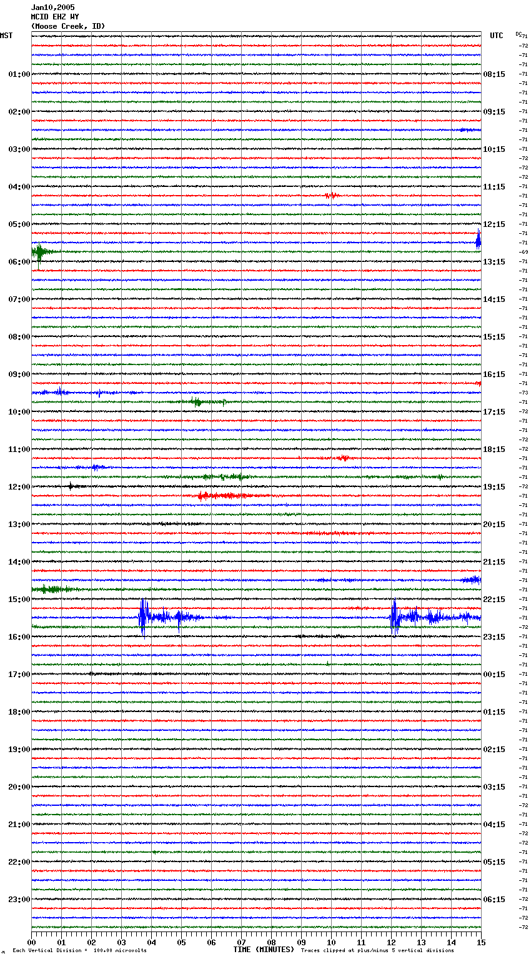Click the -73 DC offset value
This screenshot has height=959, width=531.
(x=524, y=393)
